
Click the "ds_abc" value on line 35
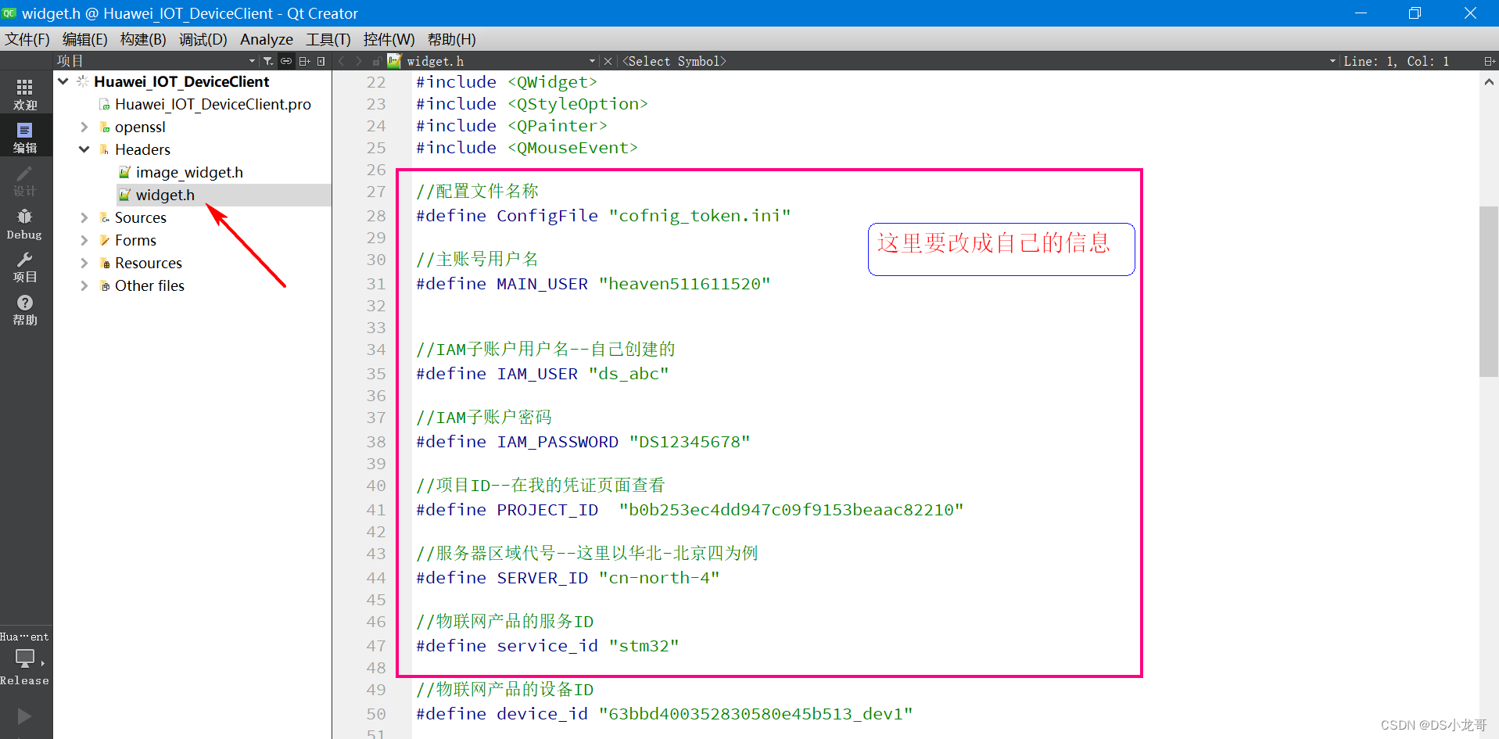pos(629,374)
